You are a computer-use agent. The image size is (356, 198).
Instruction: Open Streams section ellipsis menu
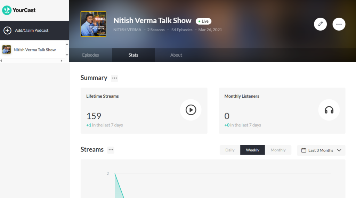tap(111, 150)
